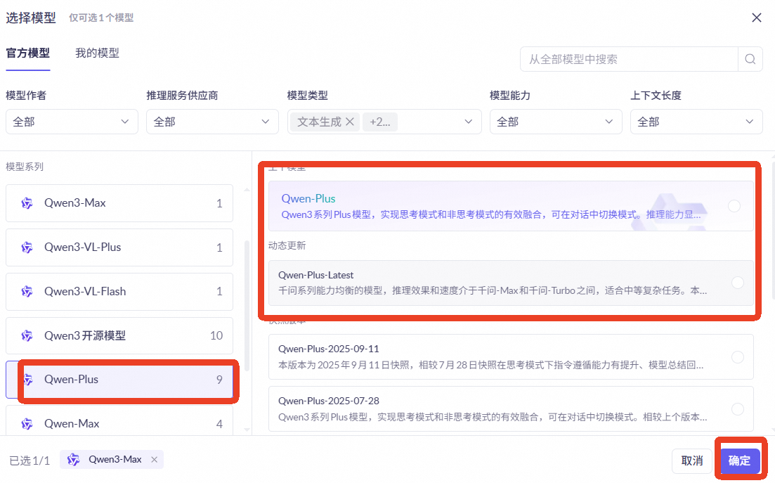This screenshot has height=483, width=775.
Task: Expand the 模型类型 dropdown arrow
Action: click(468, 122)
